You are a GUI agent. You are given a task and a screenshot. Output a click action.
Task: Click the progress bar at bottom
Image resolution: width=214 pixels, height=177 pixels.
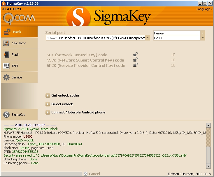coord(41,174)
